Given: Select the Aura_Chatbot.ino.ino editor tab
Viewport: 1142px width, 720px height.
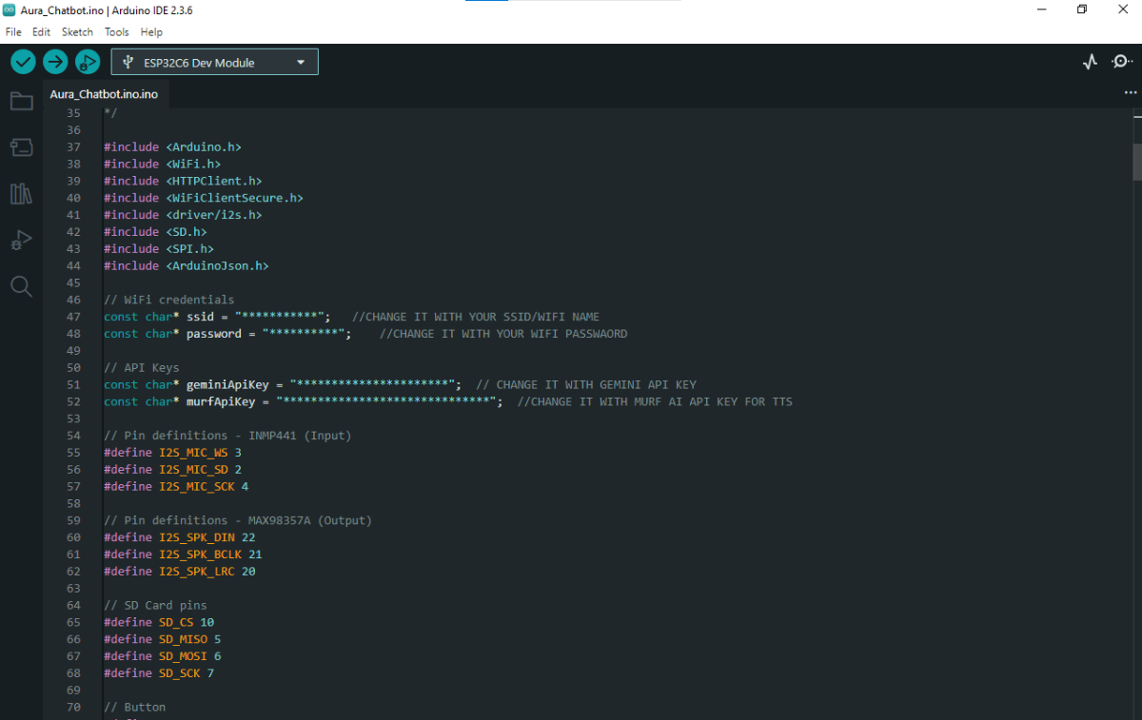Looking at the screenshot, I should click(104, 94).
